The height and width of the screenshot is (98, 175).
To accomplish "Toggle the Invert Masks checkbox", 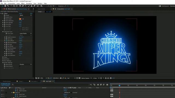I will point(20,66).
